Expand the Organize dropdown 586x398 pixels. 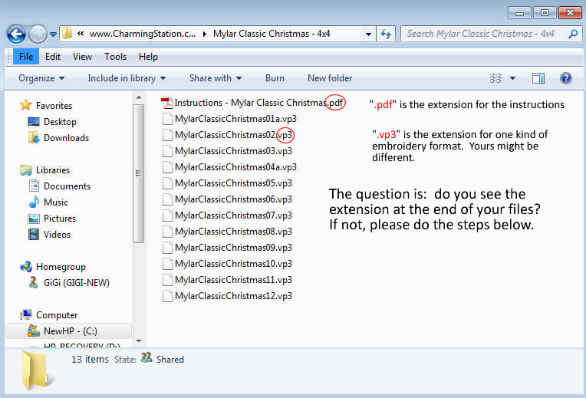coord(41,78)
